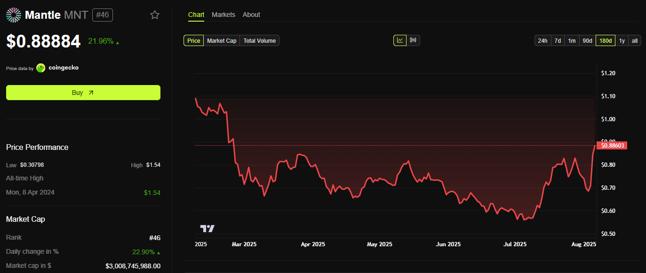Select the 1y time range
The width and height of the screenshot is (646, 273).
pos(622,40)
